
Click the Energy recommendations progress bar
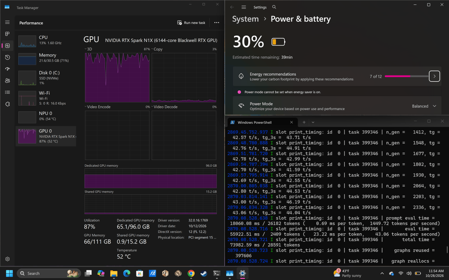point(407,76)
